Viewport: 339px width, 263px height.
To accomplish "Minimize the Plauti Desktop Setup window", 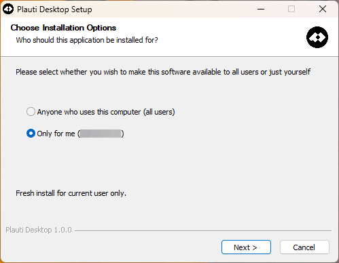I will [x=261, y=9].
